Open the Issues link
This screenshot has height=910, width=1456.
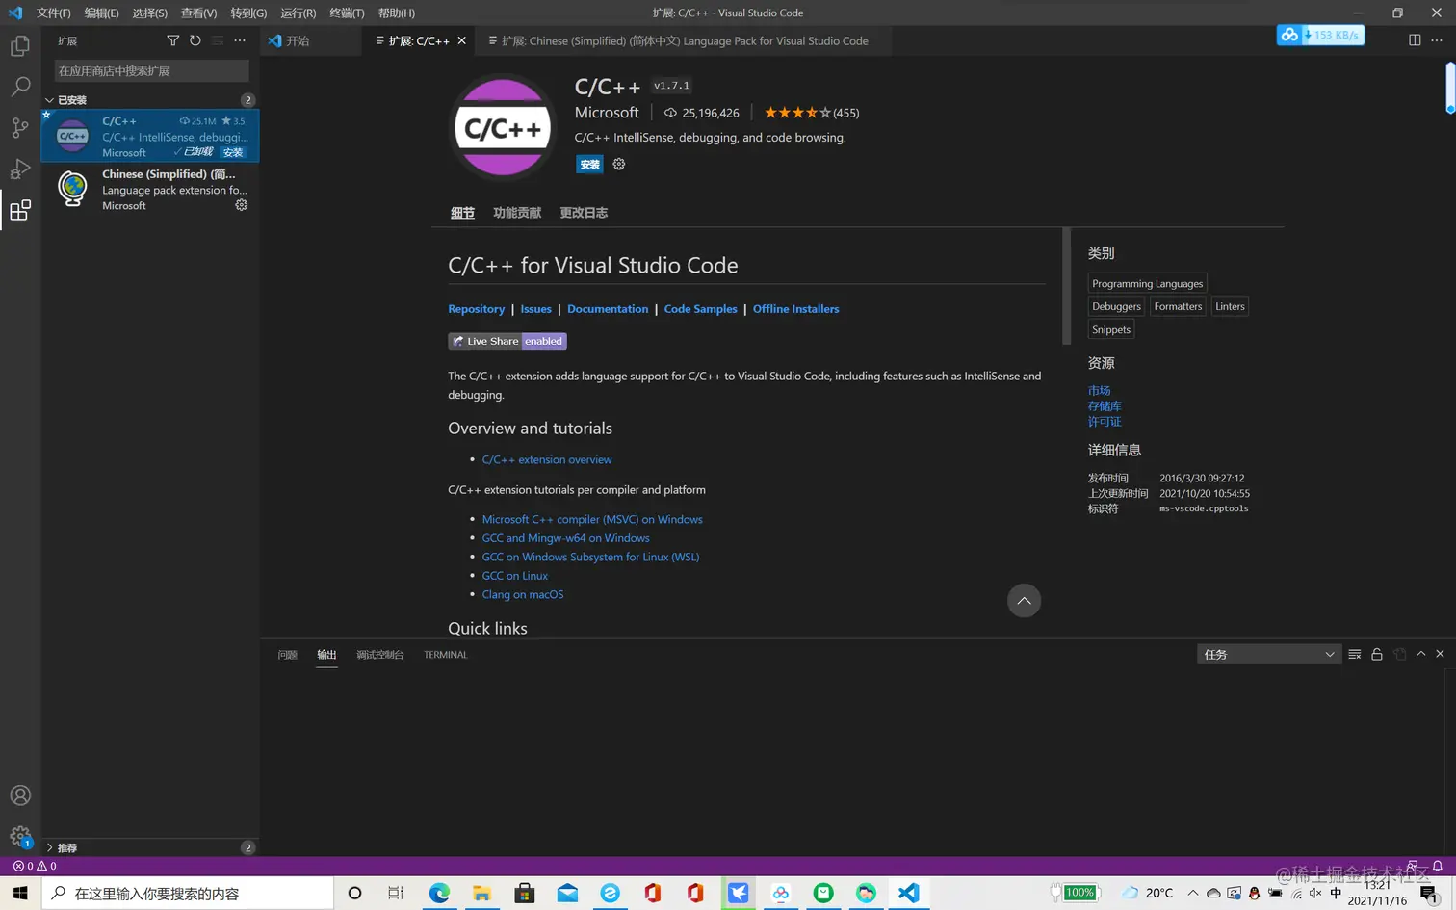tap(535, 309)
